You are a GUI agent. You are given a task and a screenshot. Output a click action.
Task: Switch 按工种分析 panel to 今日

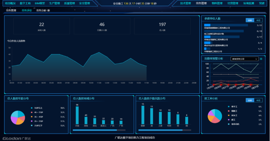[x=258, y=100]
